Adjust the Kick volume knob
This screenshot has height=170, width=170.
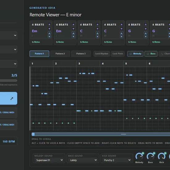pos(162,157)
